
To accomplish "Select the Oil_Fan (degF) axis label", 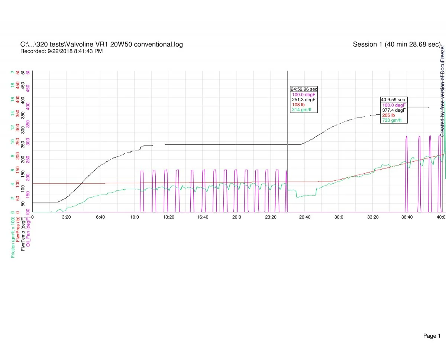I will (28, 233).
